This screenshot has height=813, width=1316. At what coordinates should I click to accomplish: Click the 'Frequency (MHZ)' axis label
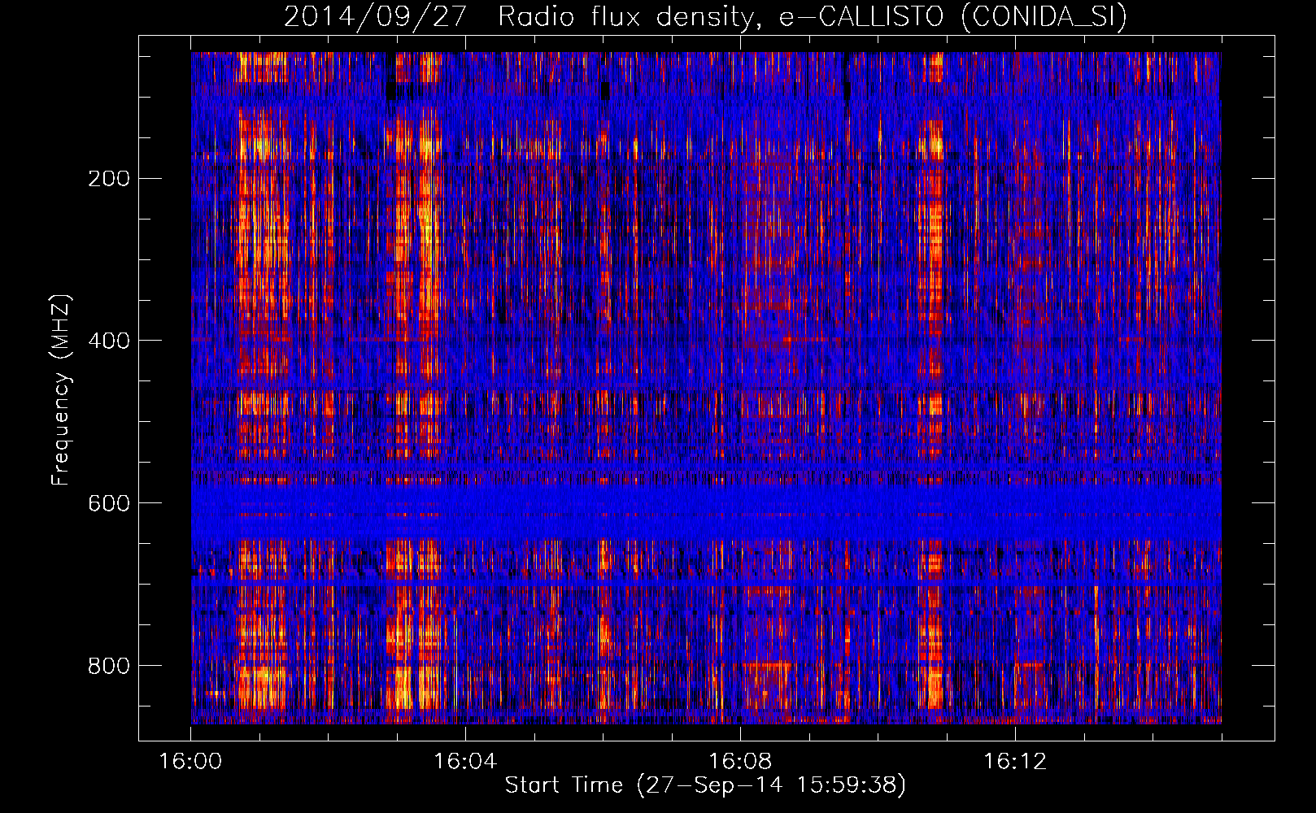point(61,390)
